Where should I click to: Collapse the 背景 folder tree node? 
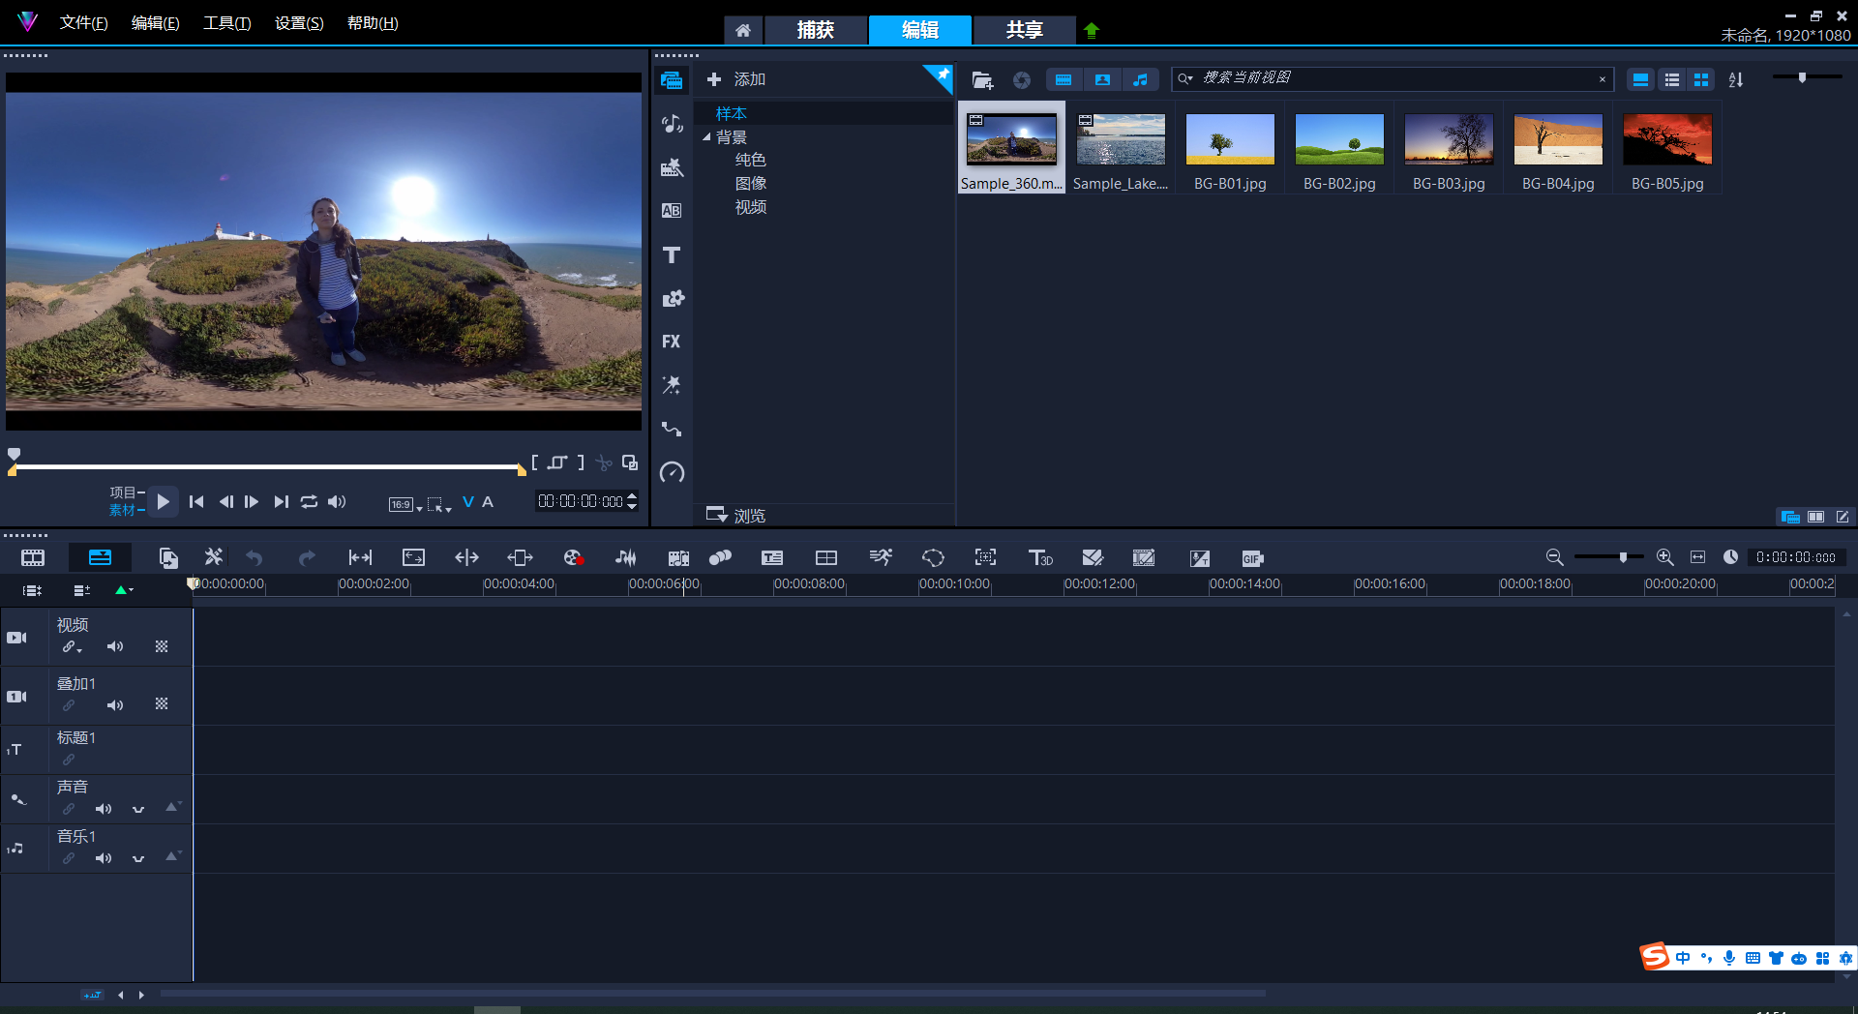coord(706,137)
